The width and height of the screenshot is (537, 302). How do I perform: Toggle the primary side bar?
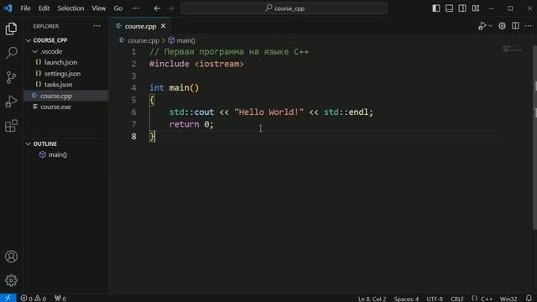coord(436,8)
